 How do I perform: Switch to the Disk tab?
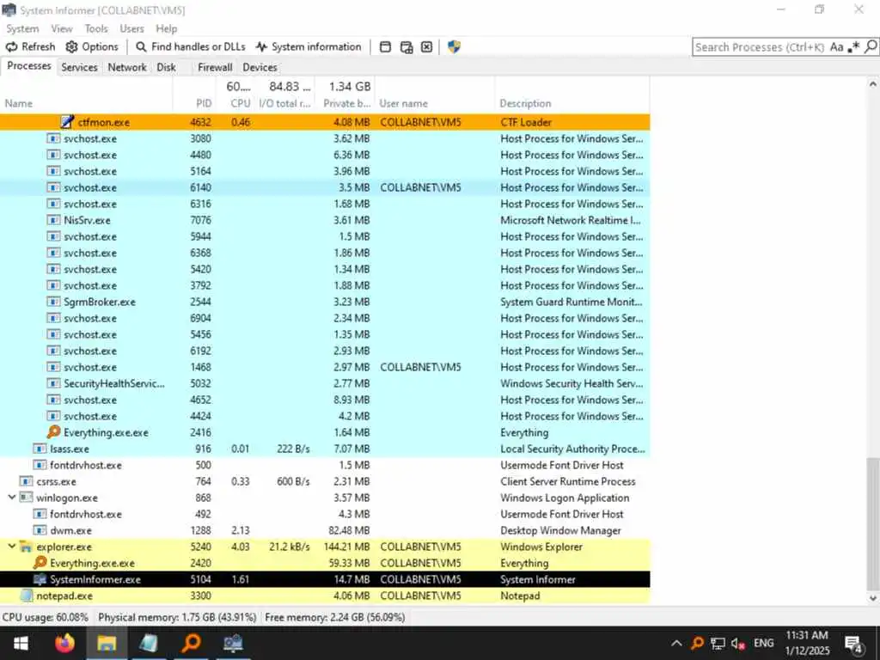pos(166,67)
